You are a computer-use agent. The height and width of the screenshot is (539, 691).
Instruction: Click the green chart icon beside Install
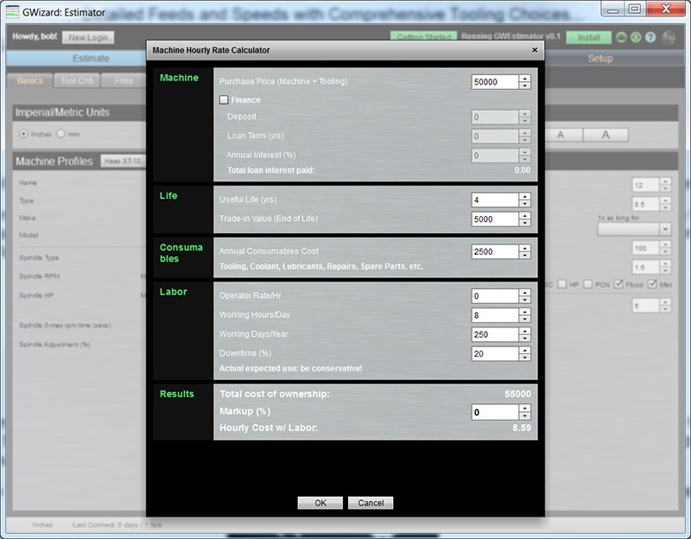click(622, 38)
